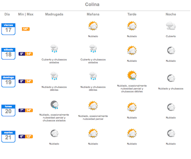This screenshot has height=159, width=191.
Task: Click Friday night Cubierto cloud icon
Action: click(171, 26)
